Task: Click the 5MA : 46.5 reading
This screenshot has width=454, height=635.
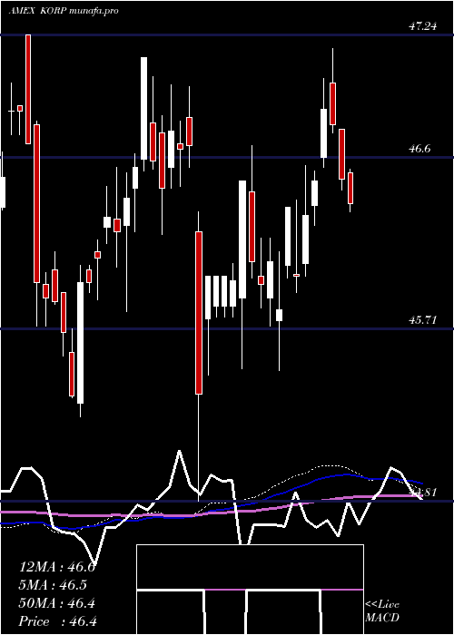Action: point(53,585)
